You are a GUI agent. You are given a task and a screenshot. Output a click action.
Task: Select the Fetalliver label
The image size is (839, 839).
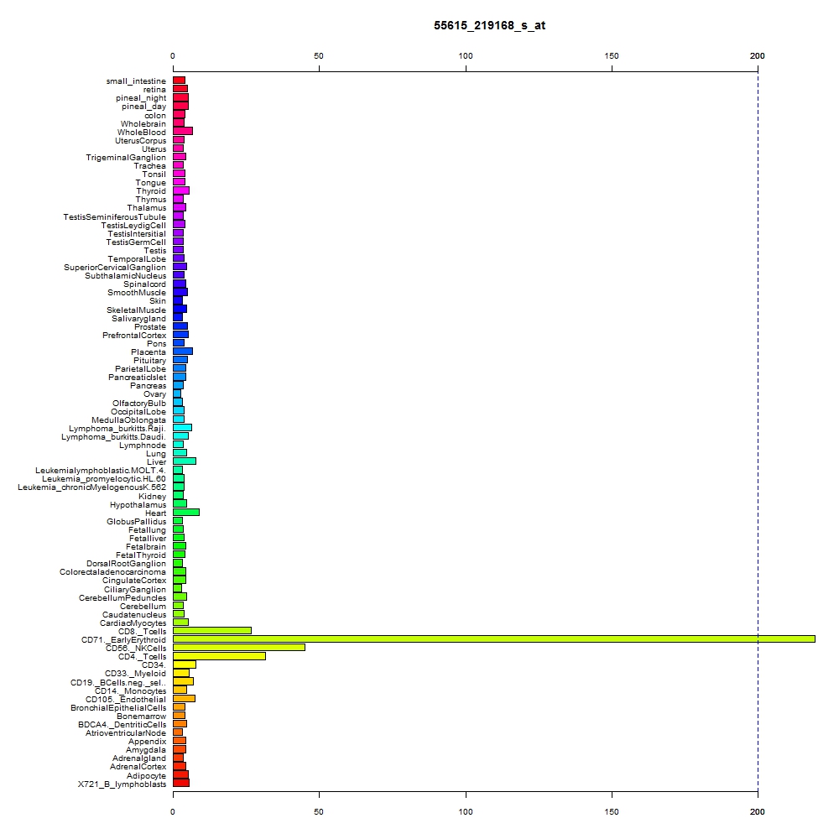148,539
